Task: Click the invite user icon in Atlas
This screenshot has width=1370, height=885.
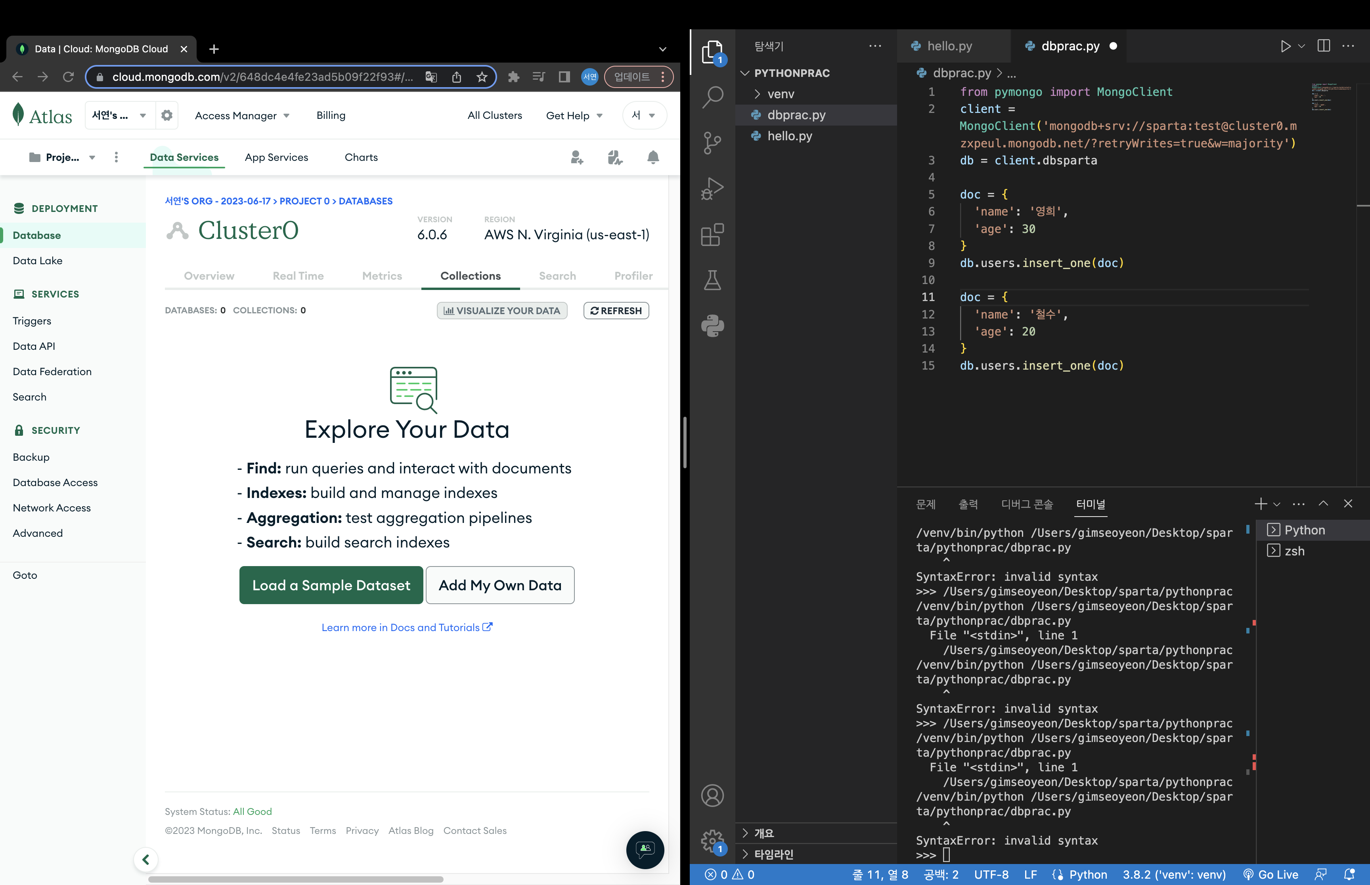Action: (x=577, y=157)
